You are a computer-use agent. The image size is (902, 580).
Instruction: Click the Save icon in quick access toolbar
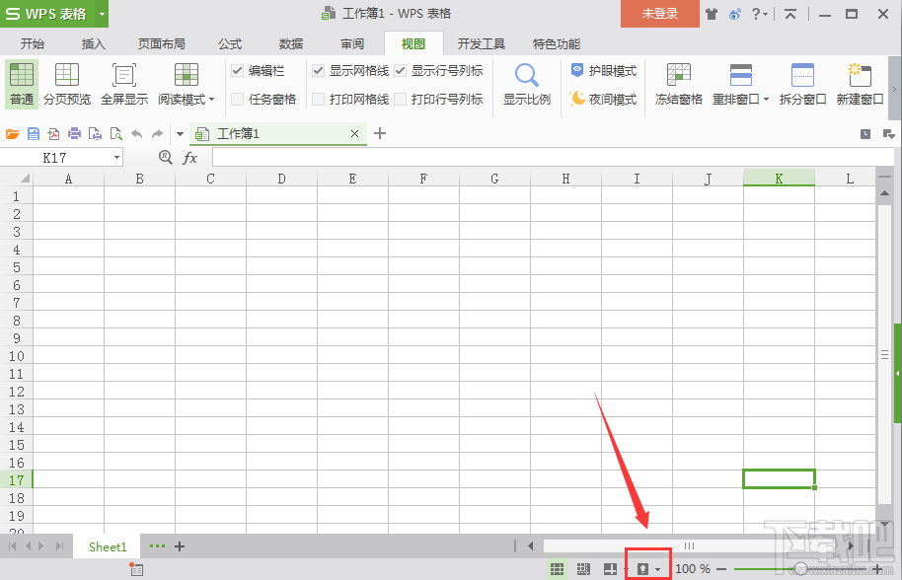(33, 132)
